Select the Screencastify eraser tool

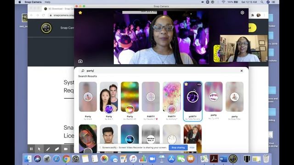click(x=57, y=149)
